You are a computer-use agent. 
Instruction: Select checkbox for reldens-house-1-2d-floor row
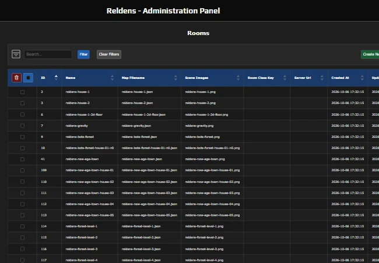(23, 115)
